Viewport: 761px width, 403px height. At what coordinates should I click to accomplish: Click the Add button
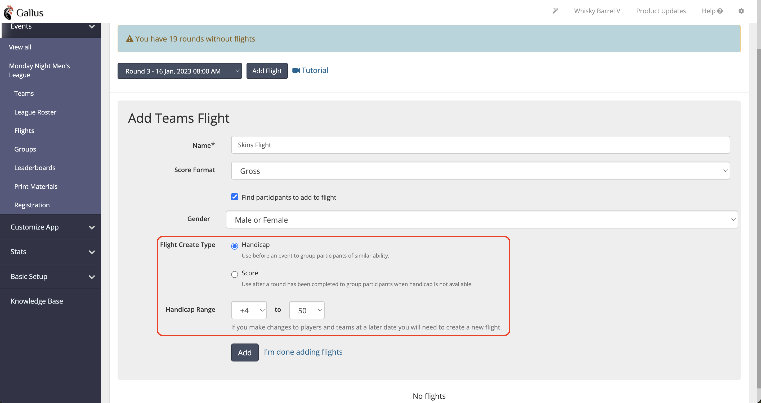[x=245, y=352]
